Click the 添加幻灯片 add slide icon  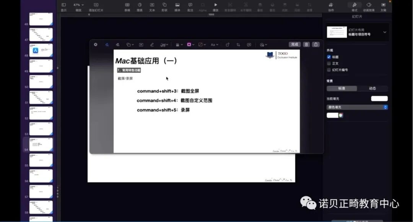coord(96,5)
